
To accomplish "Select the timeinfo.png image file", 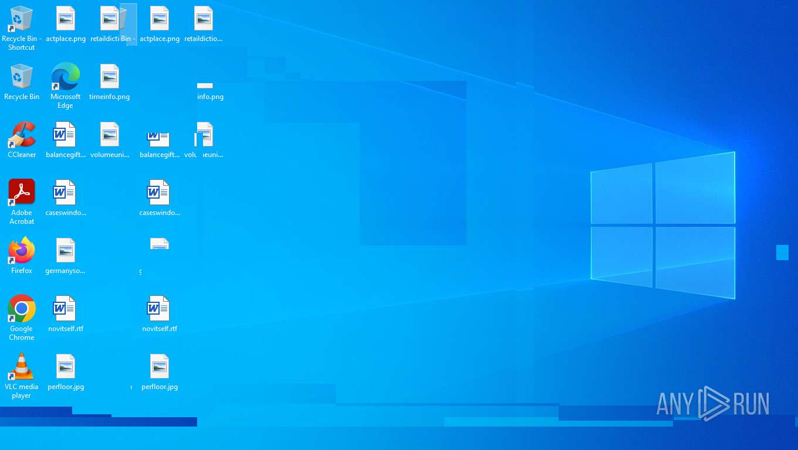I will point(110,82).
